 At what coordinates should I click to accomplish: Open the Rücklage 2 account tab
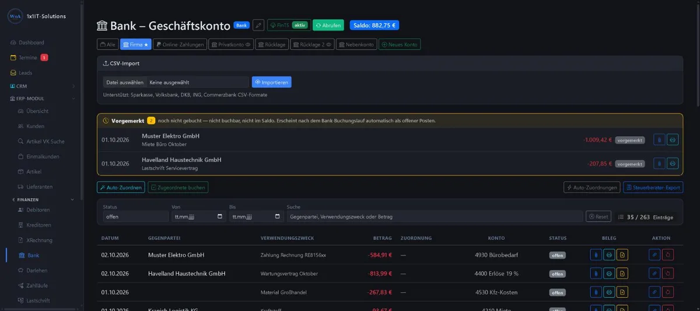311,44
